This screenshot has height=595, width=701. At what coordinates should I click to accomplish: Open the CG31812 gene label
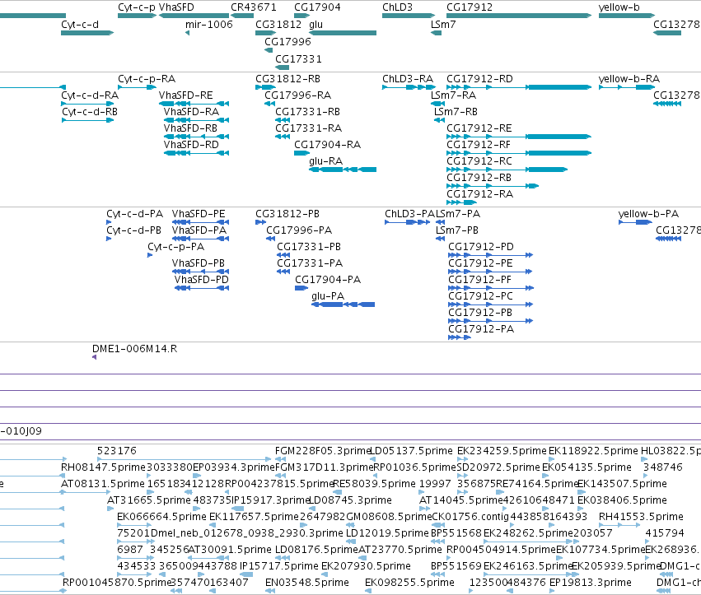coord(278,24)
